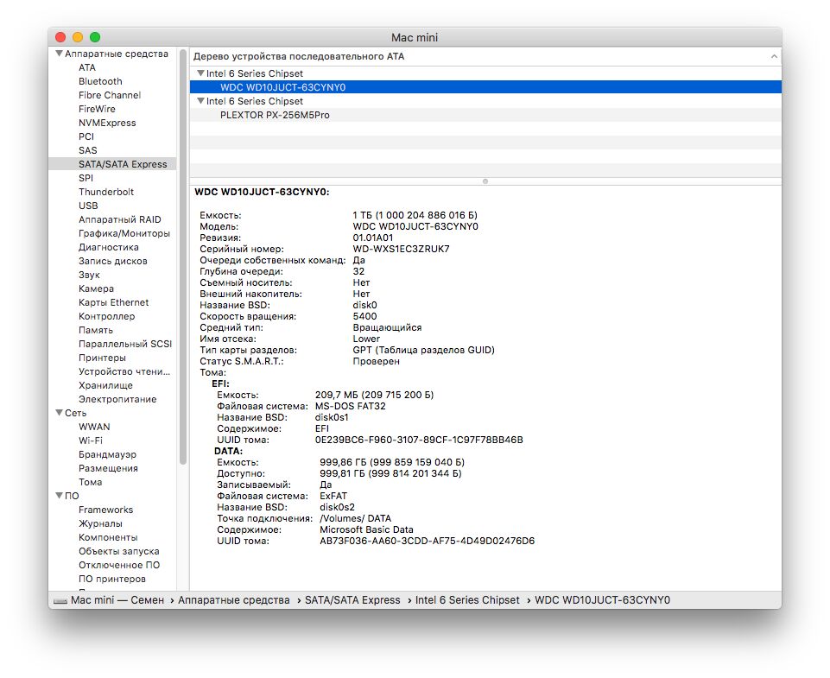This screenshot has width=830, height=678.
Task: Select Хранилище in the sidebar
Action: (106, 385)
